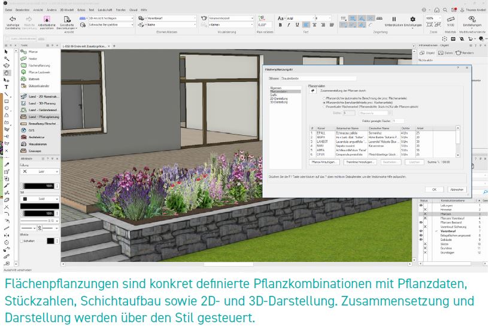Select Pflanzendaten category in dialog list

(x=285, y=91)
